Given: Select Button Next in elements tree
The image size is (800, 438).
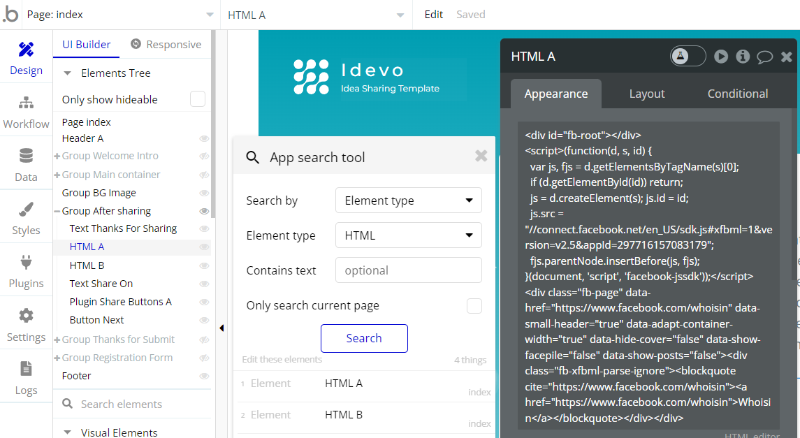Looking at the screenshot, I should click(97, 320).
